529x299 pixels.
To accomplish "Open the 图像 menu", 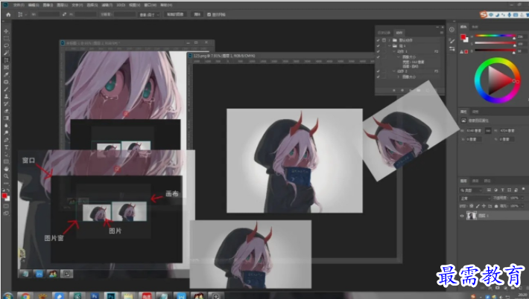I will [x=48, y=5].
